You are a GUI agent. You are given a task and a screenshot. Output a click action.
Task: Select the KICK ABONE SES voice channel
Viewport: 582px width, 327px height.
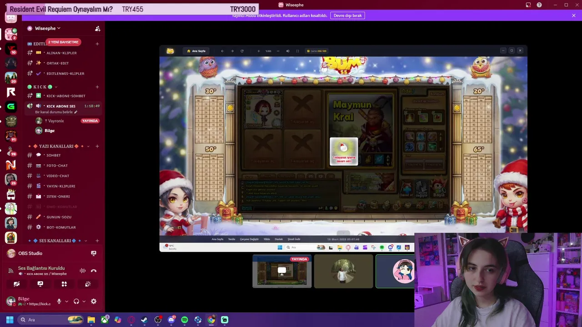[64, 106]
